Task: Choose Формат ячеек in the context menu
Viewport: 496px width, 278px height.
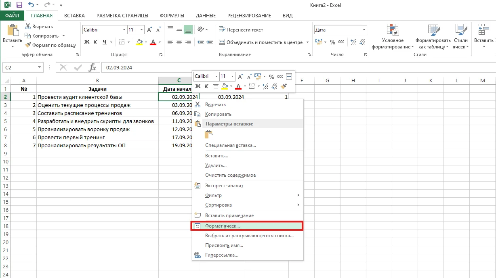Action: coord(248,226)
